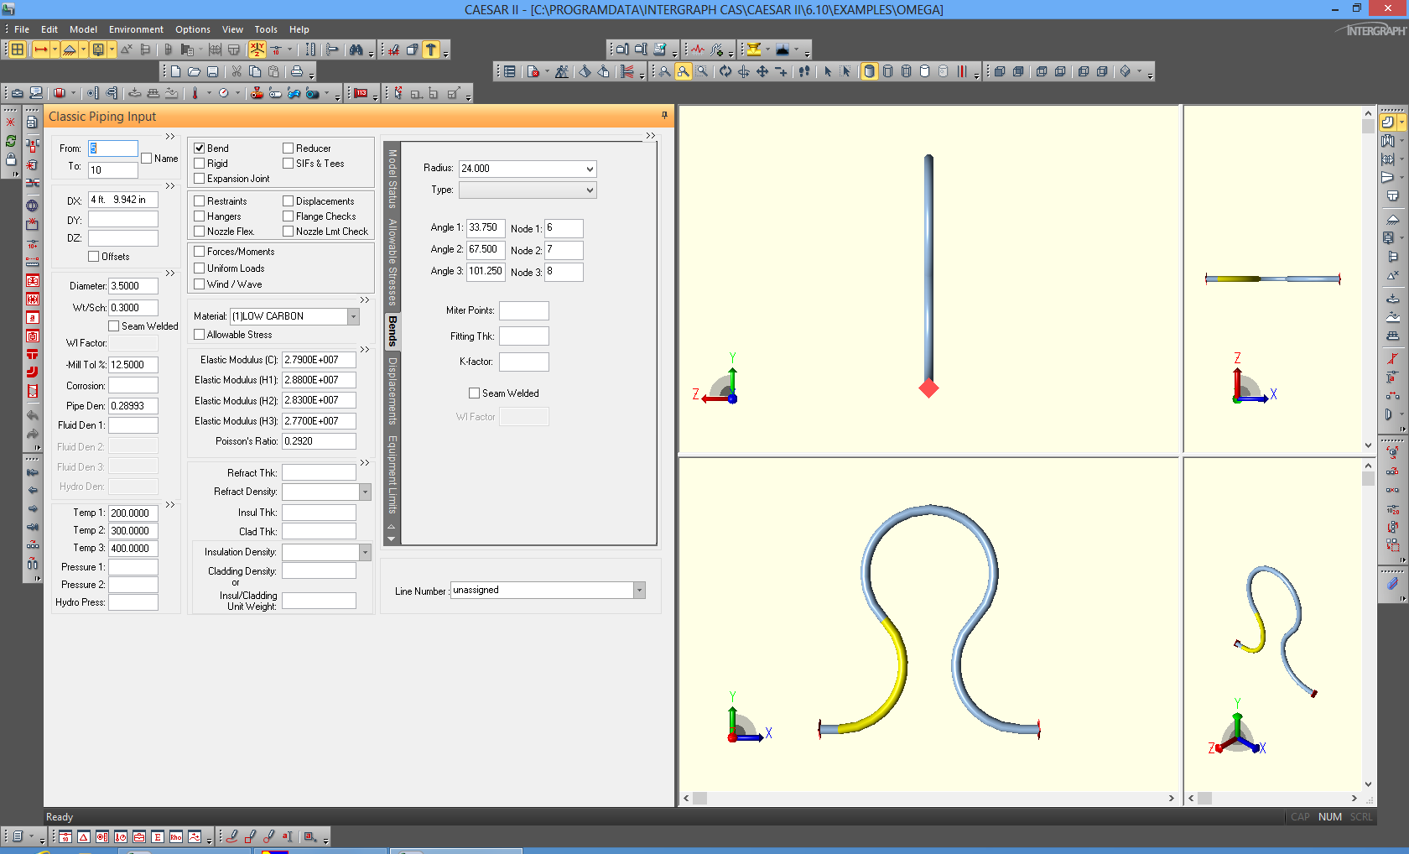Click the walk-through footprints icon
This screenshot has height=854, width=1409.
[x=804, y=71]
